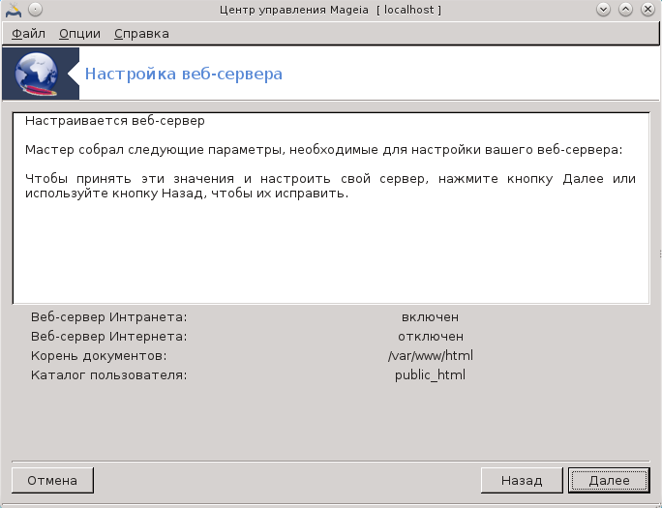Click the Веб-сервер Интернета label
This screenshot has width=662, height=508.
coord(109,337)
